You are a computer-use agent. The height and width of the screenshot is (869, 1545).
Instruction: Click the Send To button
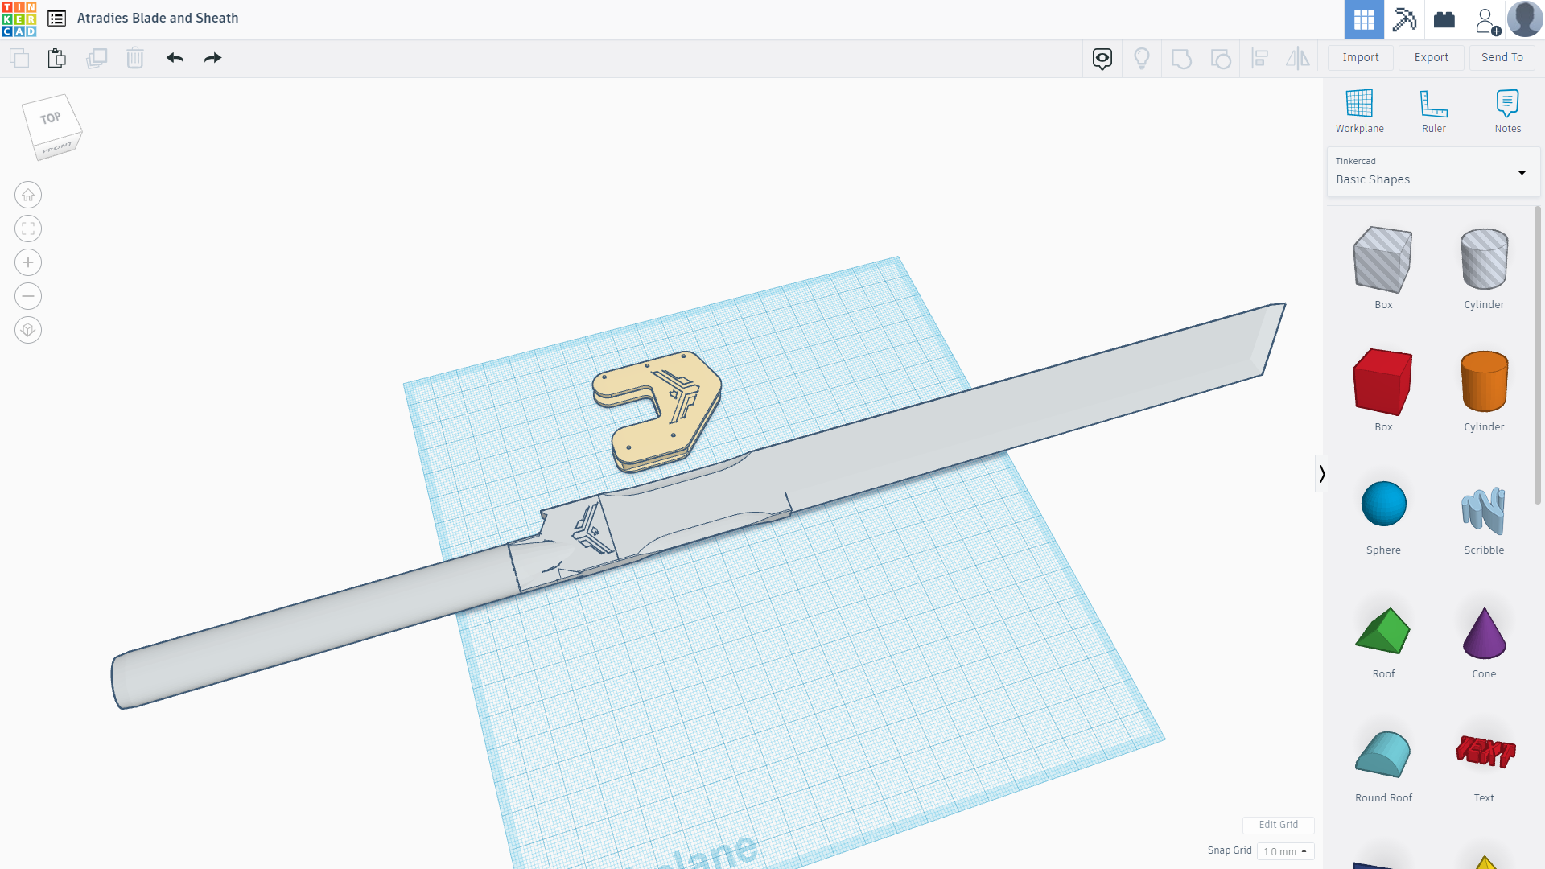[1502, 57]
